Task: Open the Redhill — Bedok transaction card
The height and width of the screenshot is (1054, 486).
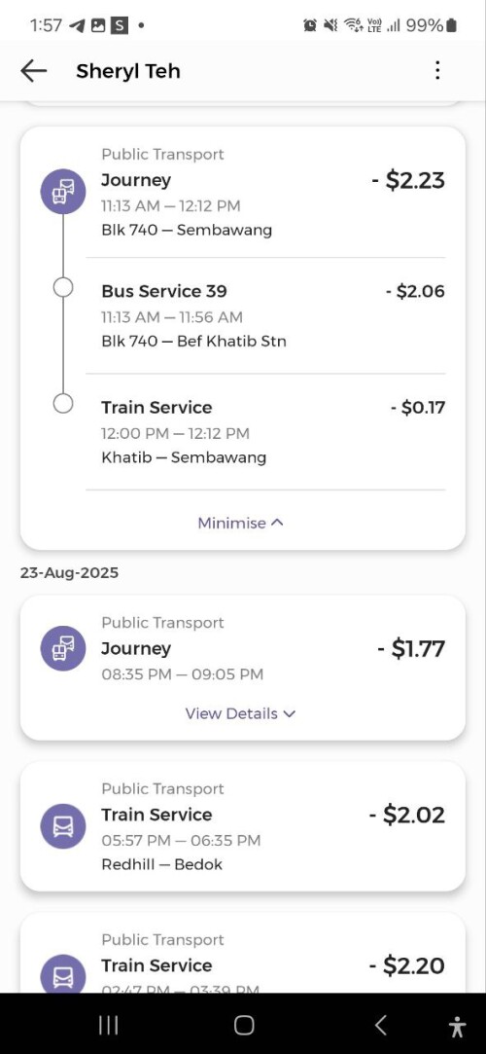Action: tap(243, 826)
